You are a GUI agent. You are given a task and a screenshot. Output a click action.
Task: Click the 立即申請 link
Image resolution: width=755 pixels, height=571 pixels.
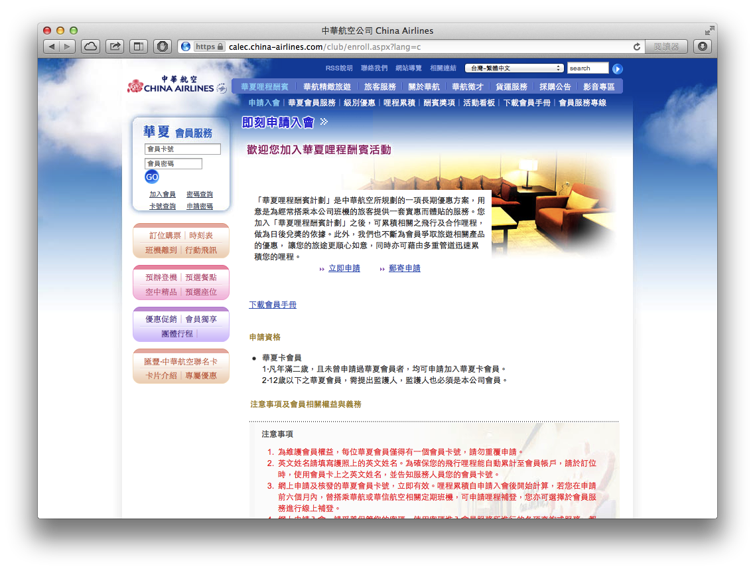pos(344,268)
